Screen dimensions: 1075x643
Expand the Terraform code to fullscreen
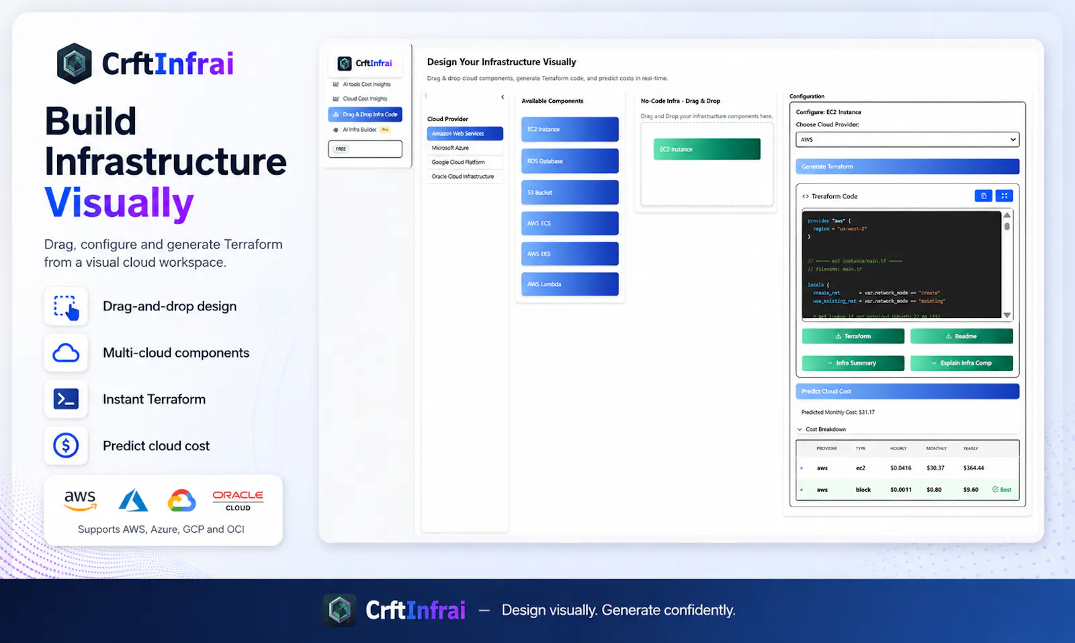coord(1004,196)
